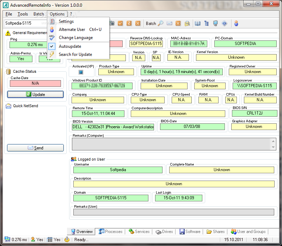Click inside the Remarks (Computer) text area

click(171, 144)
